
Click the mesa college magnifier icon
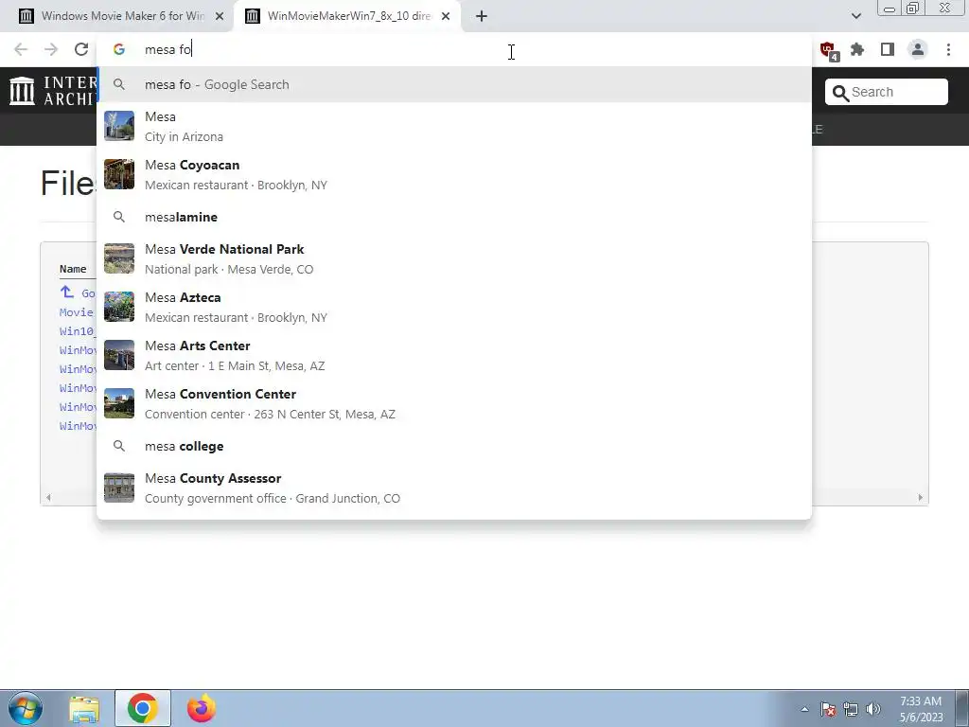point(119,446)
